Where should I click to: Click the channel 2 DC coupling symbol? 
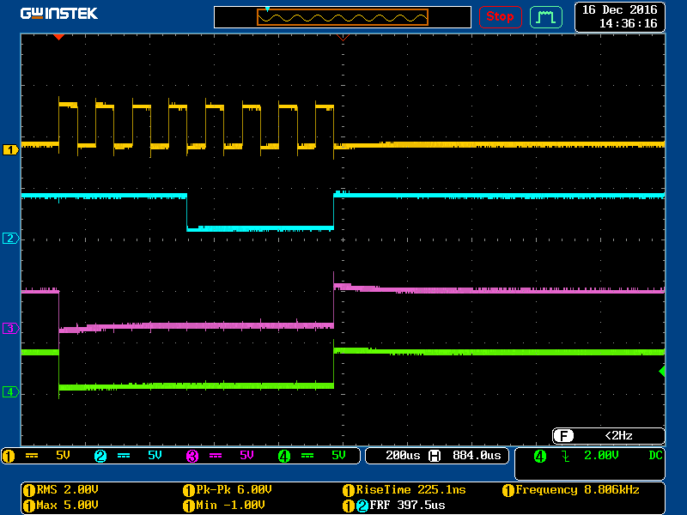coord(124,456)
